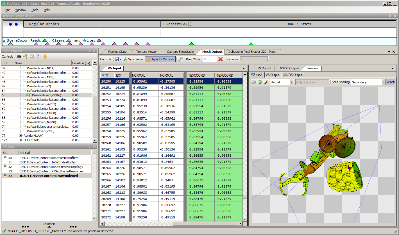Switch to Texture Viewer tab

click(146, 52)
